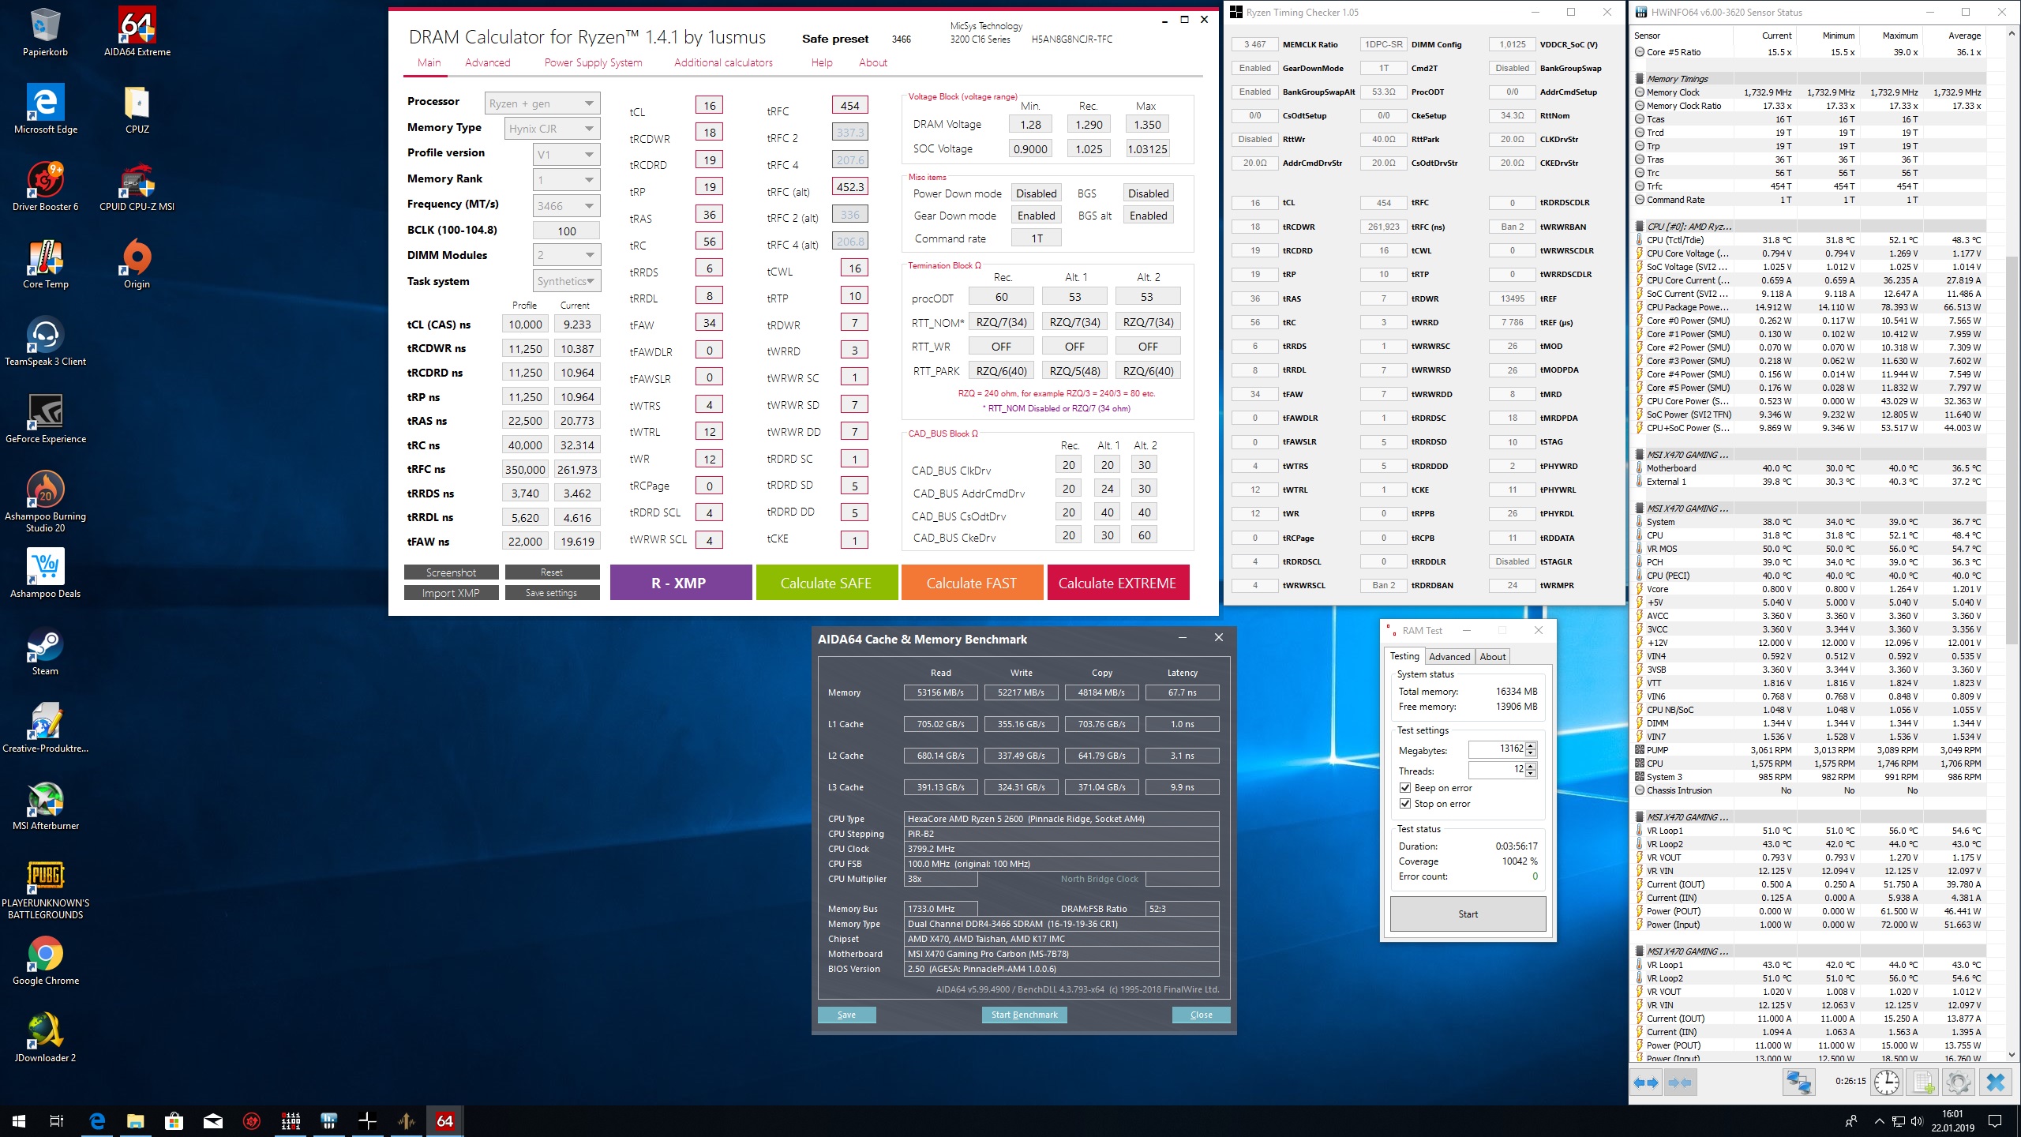Reset HWiNFO clock timer icon
The image size is (2021, 1137).
[x=1887, y=1083]
